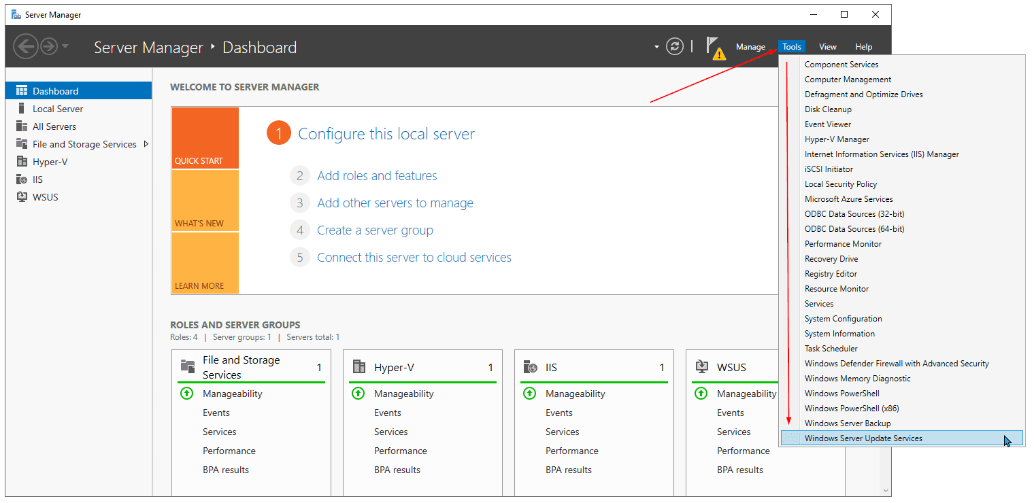Click the forward navigation arrow
The height and width of the screenshot is (503, 1034).
pyautogui.click(x=49, y=47)
